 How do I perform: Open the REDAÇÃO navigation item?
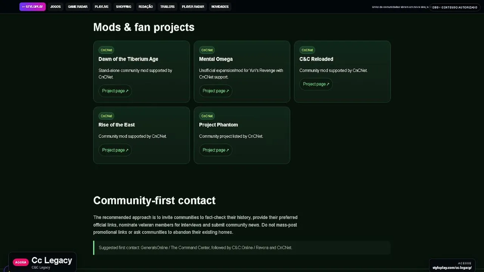146,6
